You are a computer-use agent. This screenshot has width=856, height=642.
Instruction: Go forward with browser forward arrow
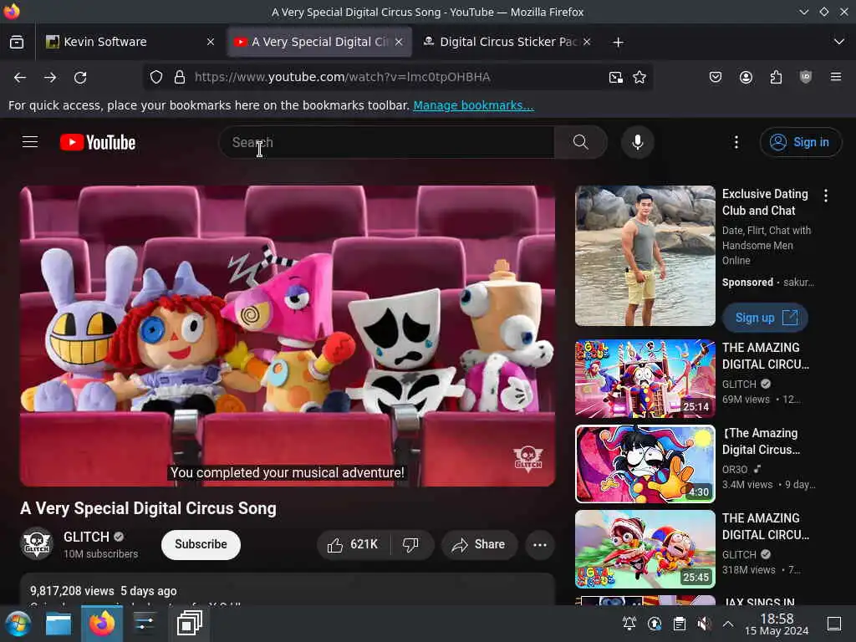50,77
